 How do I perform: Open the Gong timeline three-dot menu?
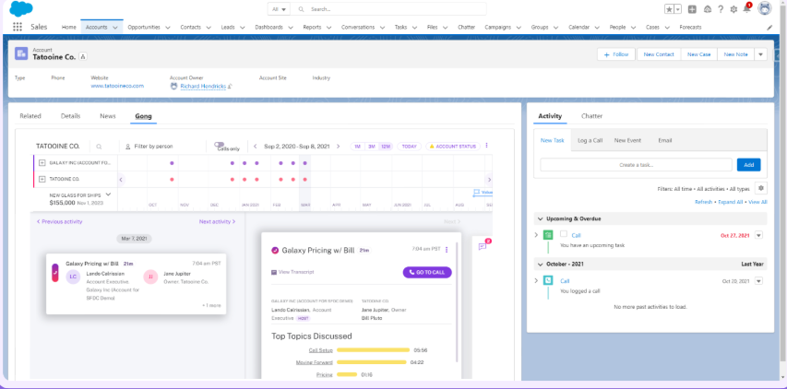(486, 146)
